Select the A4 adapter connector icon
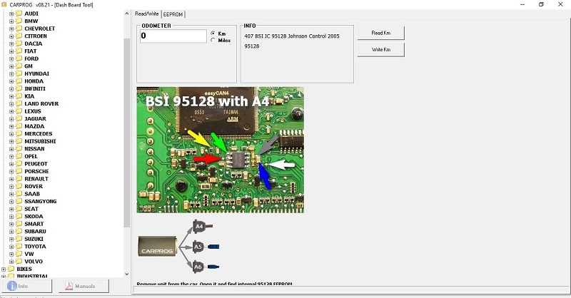The width and height of the screenshot is (571, 298). (x=203, y=226)
